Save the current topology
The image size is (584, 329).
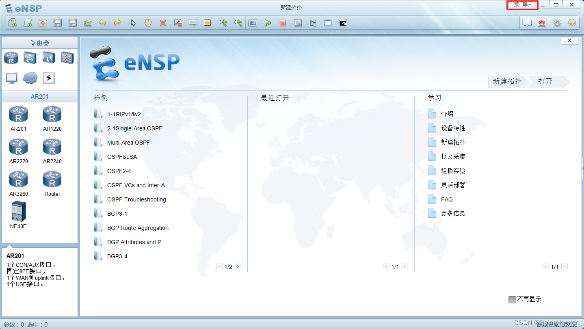coord(58,23)
